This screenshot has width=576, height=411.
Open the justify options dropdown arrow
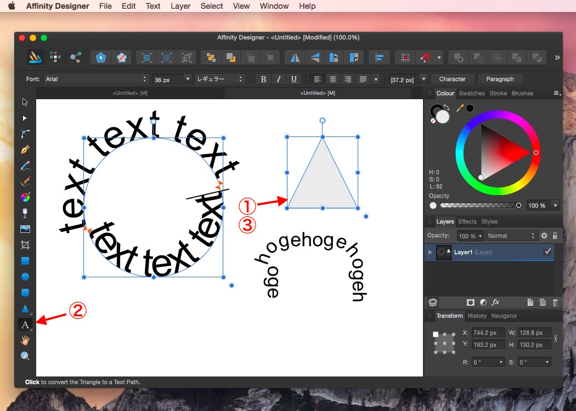pos(376,79)
